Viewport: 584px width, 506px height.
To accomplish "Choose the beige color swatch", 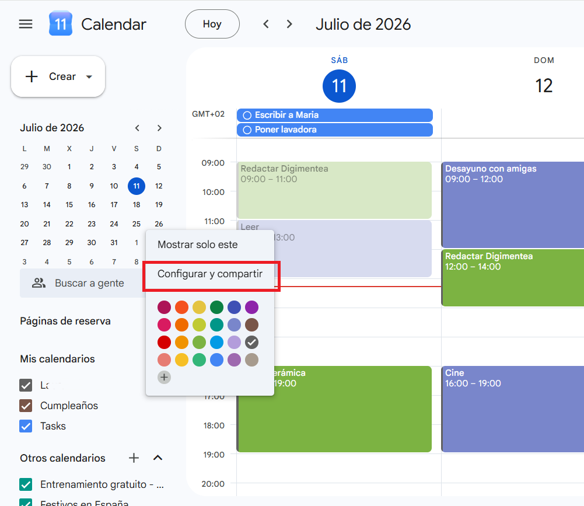I will coord(252,360).
